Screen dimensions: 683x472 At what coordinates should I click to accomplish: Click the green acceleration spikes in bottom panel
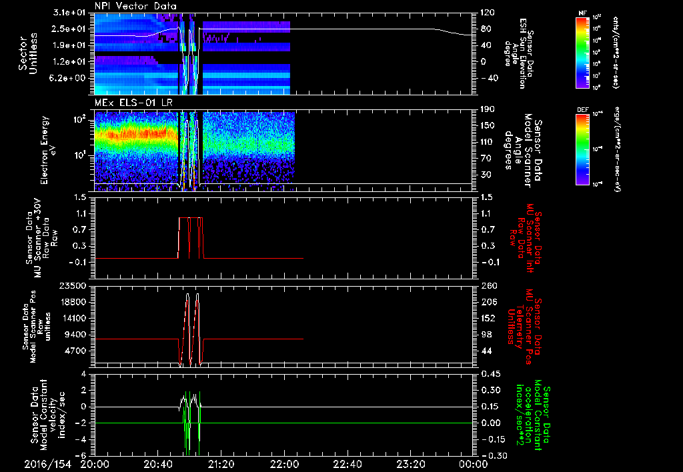click(192, 423)
